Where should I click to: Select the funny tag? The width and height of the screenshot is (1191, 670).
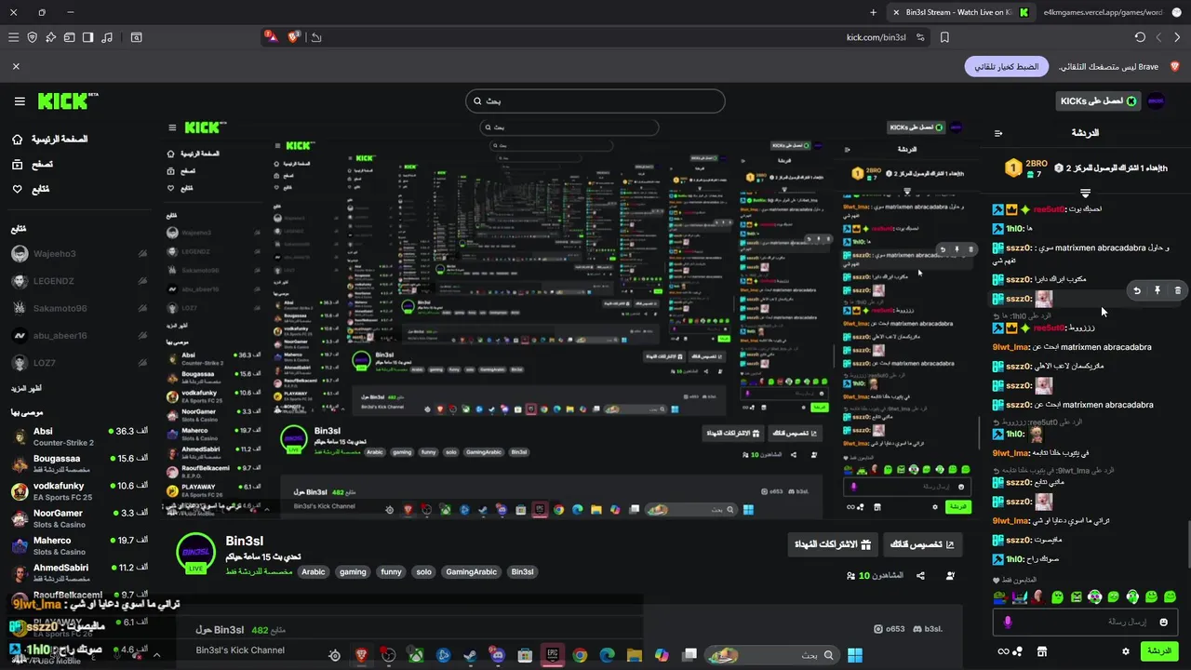[x=391, y=571]
